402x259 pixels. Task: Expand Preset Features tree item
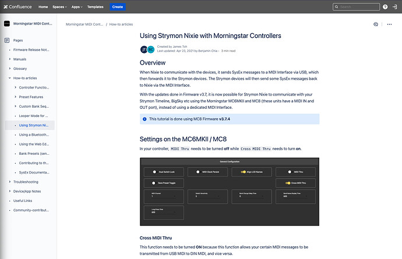pos(15,97)
